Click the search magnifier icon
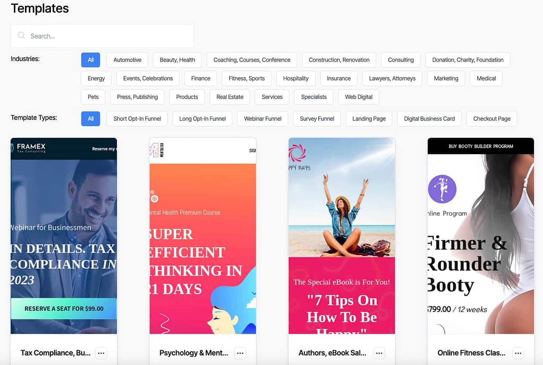 click(x=21, y=36)
